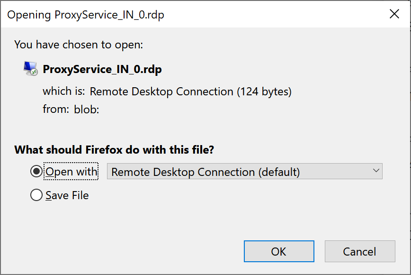Click the "You have chosen to open:" text
The image size is (411, 275).
[x=79, y=45]
